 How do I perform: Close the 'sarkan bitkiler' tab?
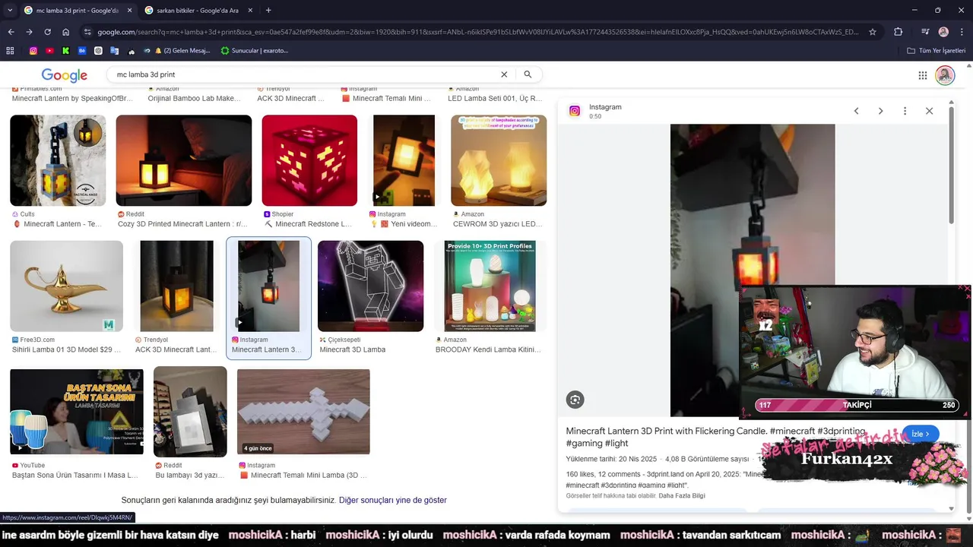(249, 10)
